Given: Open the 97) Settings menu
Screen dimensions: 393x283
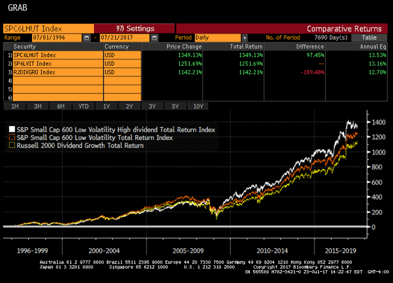Looking at the screenshot, I should (x=134, y=28).
